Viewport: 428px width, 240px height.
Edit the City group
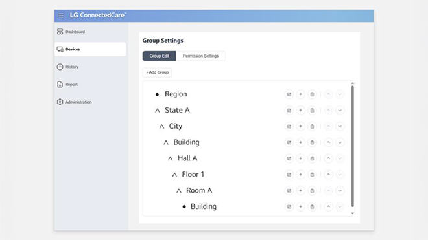[289, 126]
